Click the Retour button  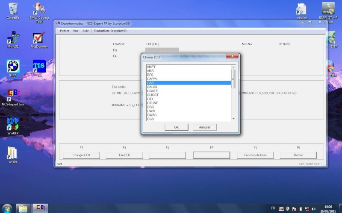coord(298,155)
